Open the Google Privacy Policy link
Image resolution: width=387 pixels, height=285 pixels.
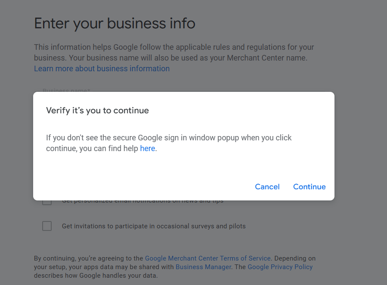point(280,267)
